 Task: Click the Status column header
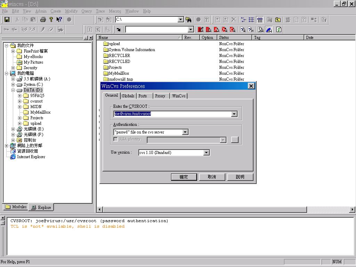click(234, 38)
